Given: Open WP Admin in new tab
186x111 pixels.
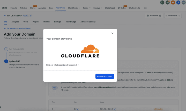Looking at the screenshot, I should point(154,16).
